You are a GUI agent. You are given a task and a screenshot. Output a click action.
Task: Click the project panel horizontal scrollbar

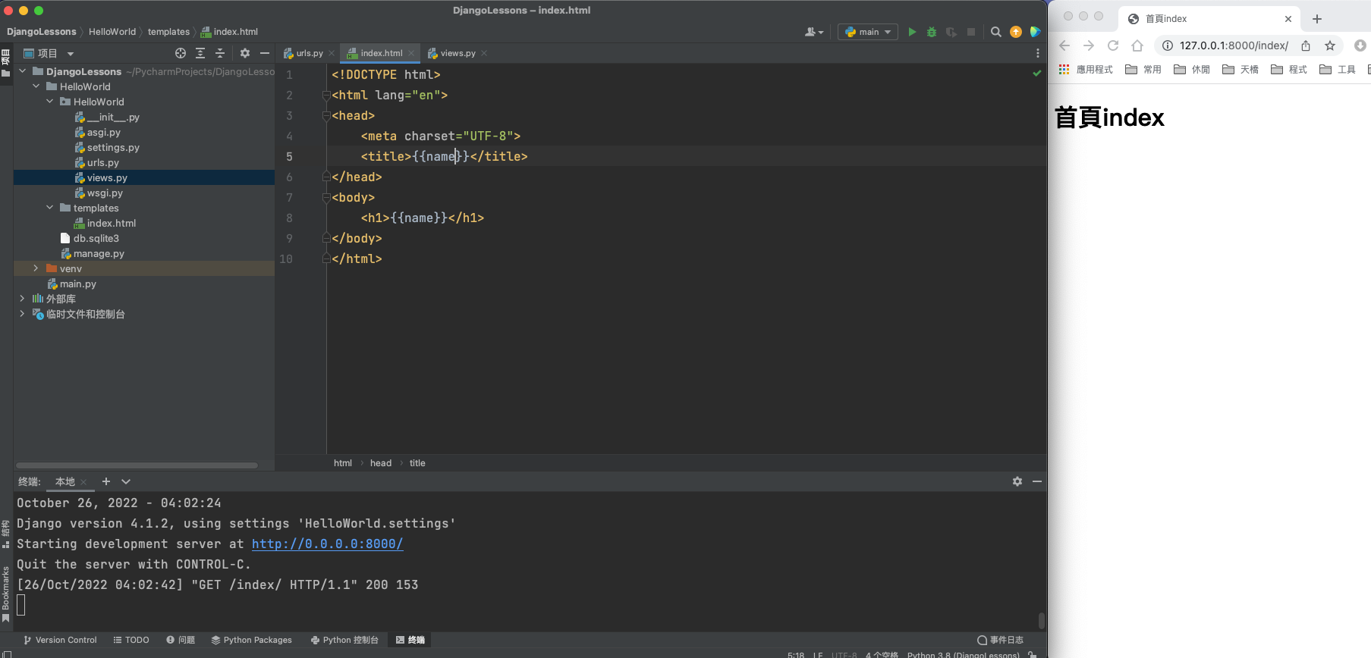click(x=137, y=465)
